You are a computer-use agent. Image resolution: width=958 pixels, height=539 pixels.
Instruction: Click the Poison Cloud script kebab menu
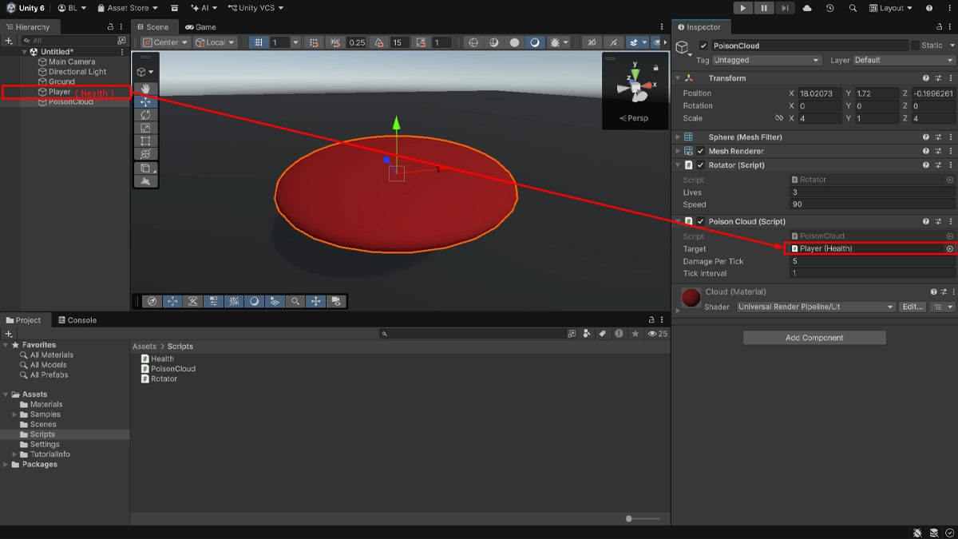(x=950, y=221)
